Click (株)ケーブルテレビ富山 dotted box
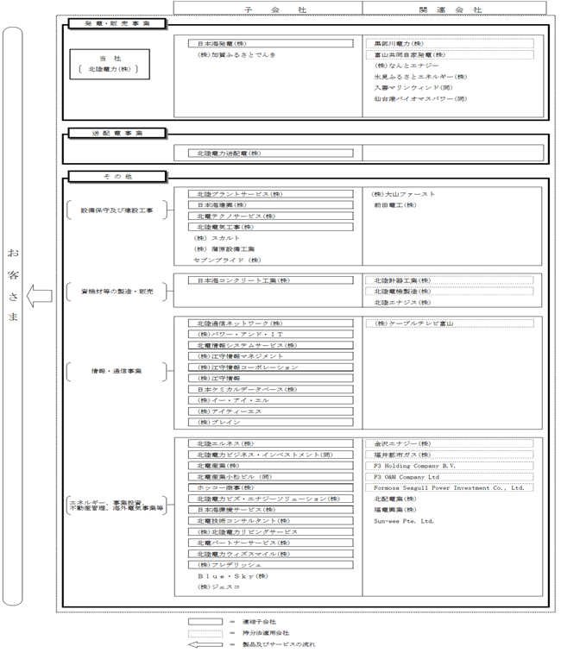This screenshot has width=561, height=653. click(x=450, y=323)
